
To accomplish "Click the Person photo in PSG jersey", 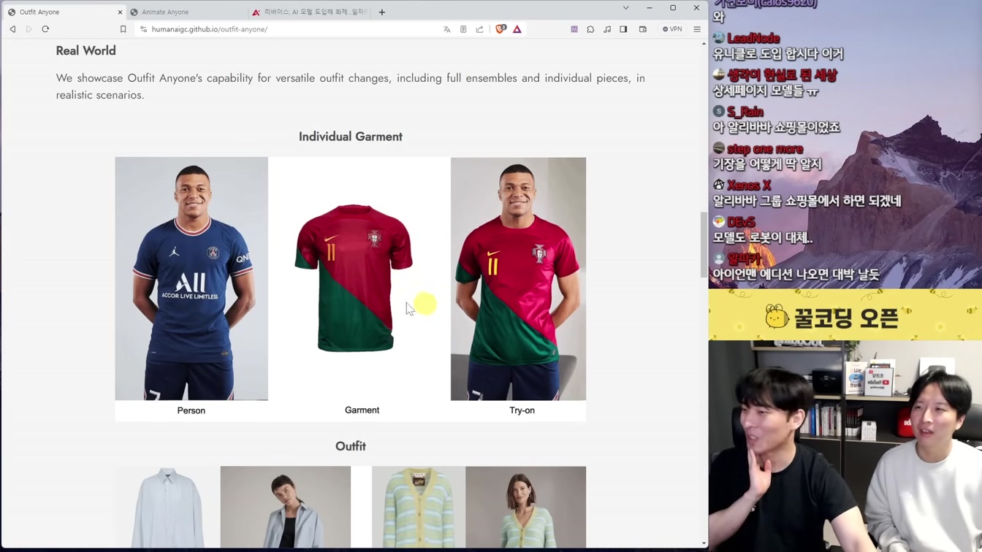I will [x=191, y=278].
